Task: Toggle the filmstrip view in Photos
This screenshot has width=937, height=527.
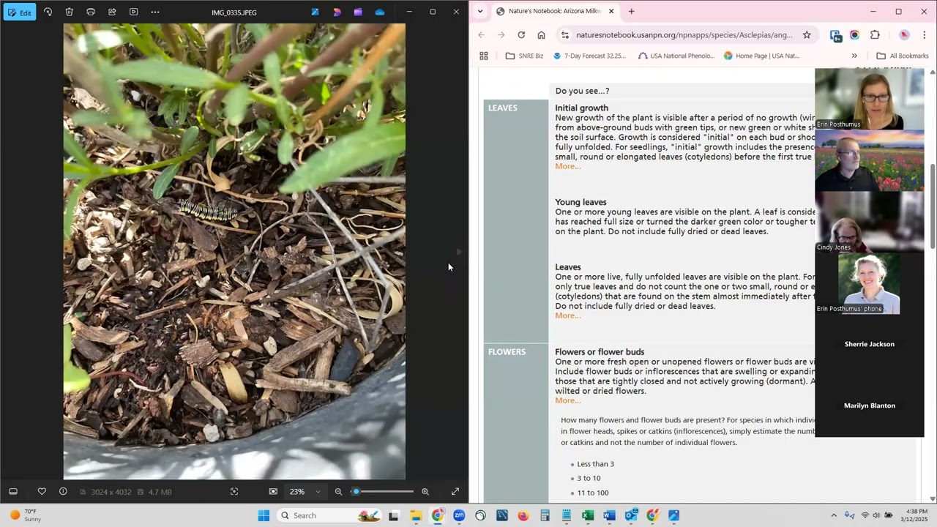Action: pos(13,492)
